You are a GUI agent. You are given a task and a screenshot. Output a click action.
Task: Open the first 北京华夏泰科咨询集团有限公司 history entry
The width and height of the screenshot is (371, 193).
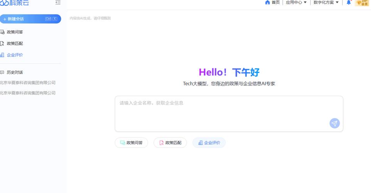28,83
